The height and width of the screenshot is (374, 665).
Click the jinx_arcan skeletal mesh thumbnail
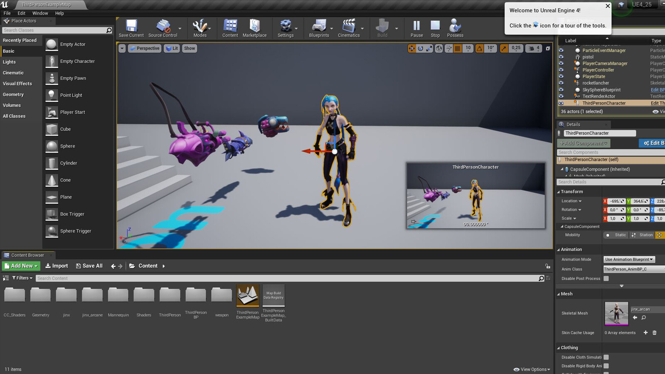click(616, 313)
